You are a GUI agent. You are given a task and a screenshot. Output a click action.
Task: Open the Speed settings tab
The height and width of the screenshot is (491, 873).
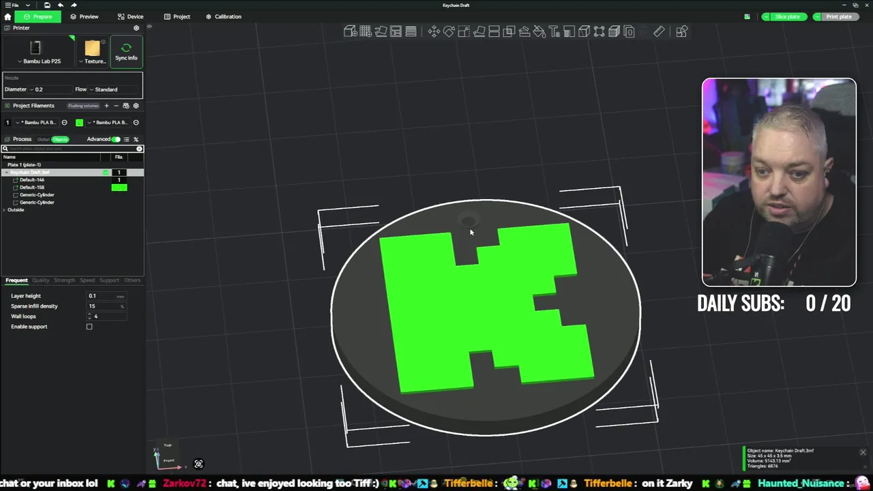pyautogui.click(x=87, y=280)
